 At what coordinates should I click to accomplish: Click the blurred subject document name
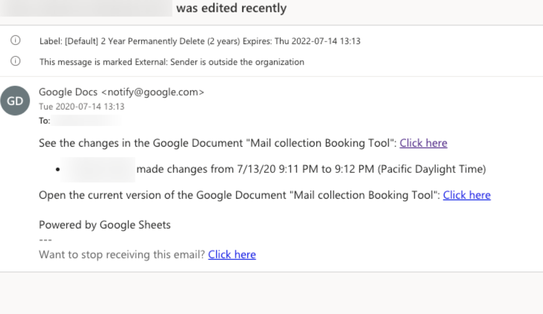click(x=86, y=8)
